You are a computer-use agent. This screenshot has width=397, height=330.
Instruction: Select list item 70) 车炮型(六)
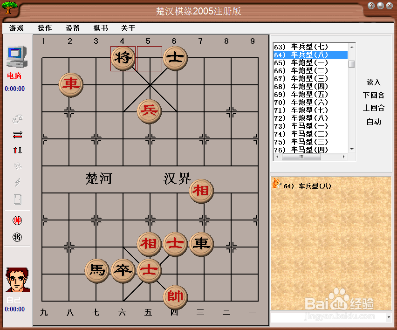[310, 103]
